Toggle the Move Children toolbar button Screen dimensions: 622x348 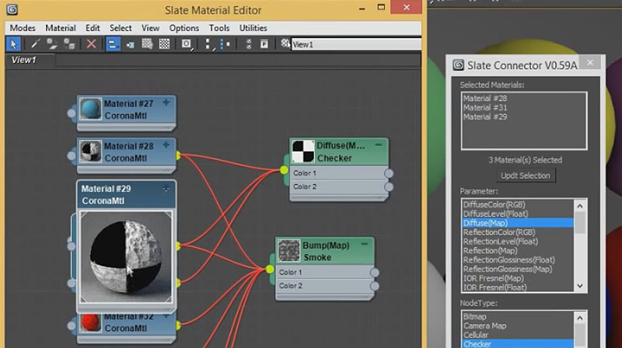click(113, 44)
